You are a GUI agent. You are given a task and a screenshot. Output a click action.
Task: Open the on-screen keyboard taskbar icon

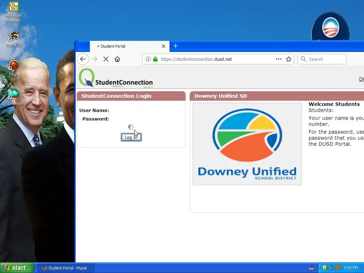click(311, 268)
